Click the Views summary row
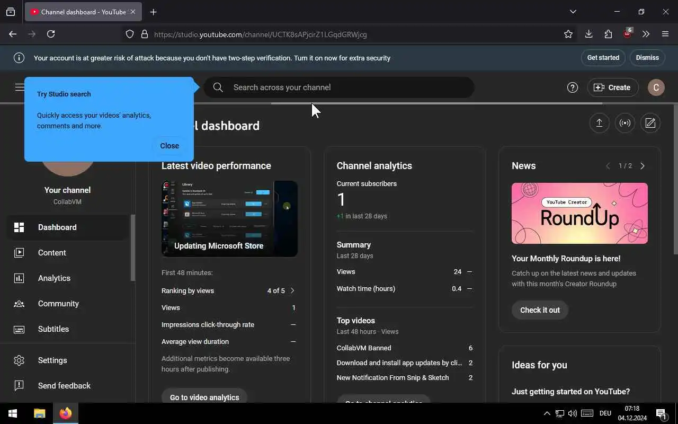 point(405,272)
